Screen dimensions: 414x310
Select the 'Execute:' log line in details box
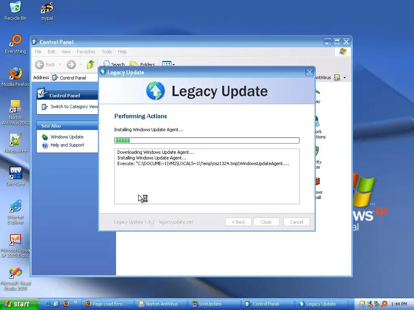203,163
